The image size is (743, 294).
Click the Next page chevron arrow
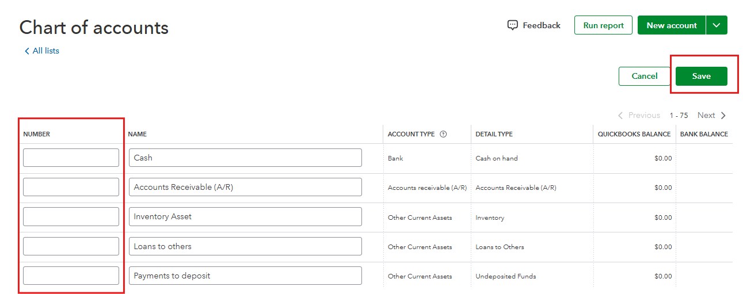(x=723, y=116)
